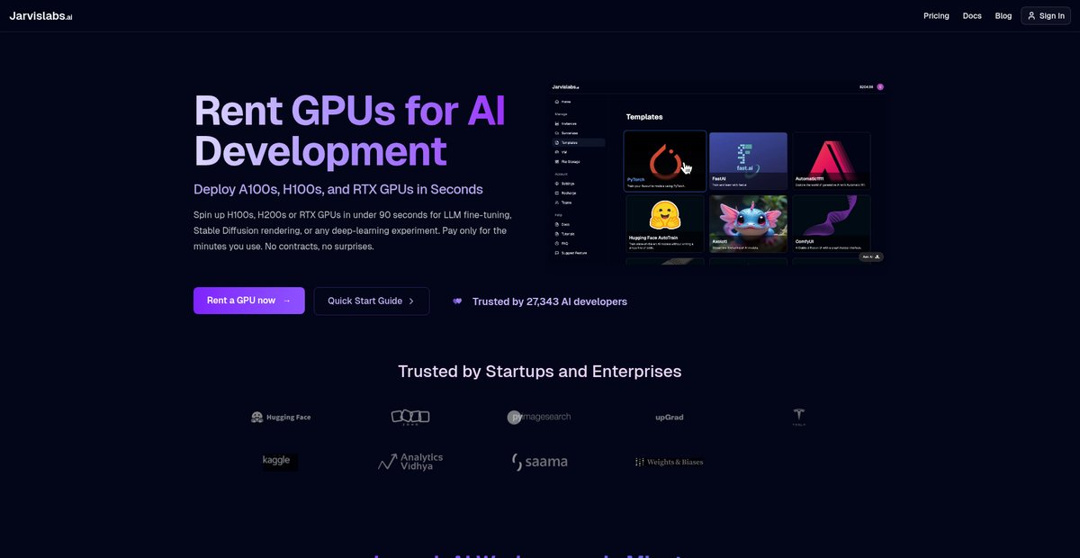
Task: Click the pyimagesearch logo
Action: tap(538, 417)
